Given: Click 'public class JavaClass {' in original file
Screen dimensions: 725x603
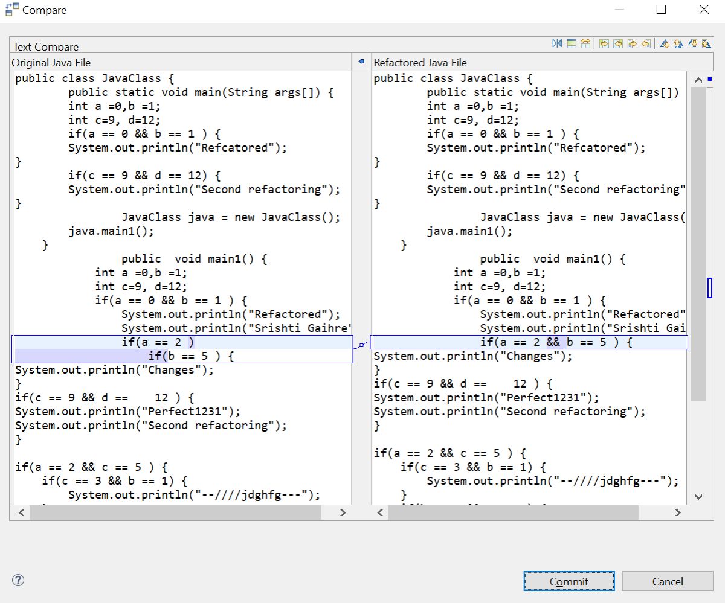Looking at the screenshot, I should (x=94, y=78).
